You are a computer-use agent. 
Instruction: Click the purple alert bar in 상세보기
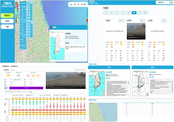(26, 88)
